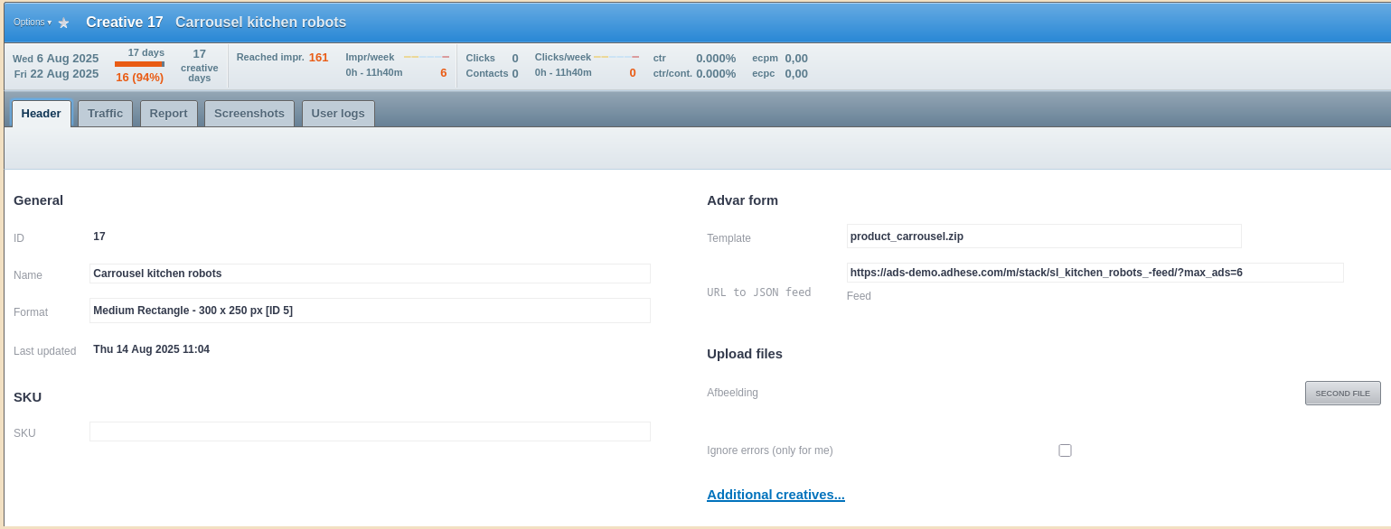Follow the Additional creatives link

click(775, 495)
